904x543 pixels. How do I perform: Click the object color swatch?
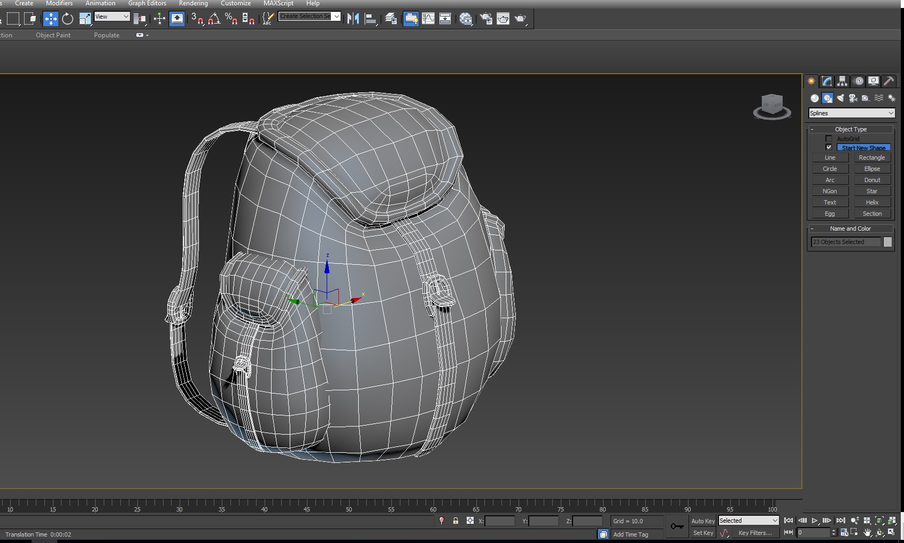coord(887,242)
